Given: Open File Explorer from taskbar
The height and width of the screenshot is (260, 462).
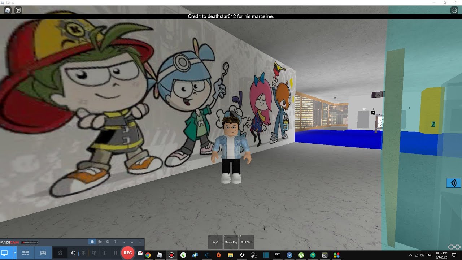Looking at the screenshot, I should coord(230,255).
